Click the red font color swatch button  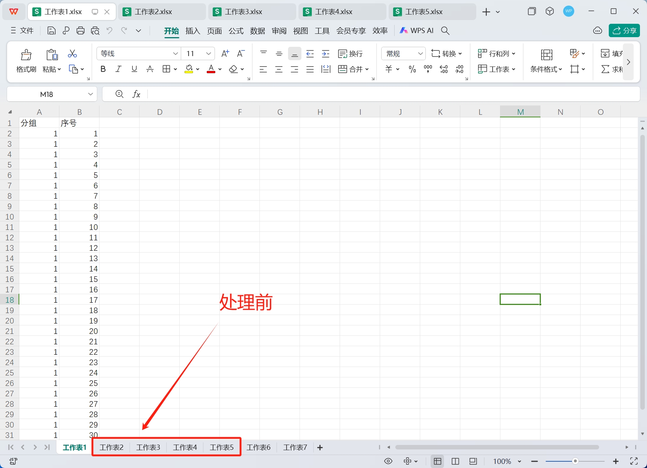click(x=211, y=69)
